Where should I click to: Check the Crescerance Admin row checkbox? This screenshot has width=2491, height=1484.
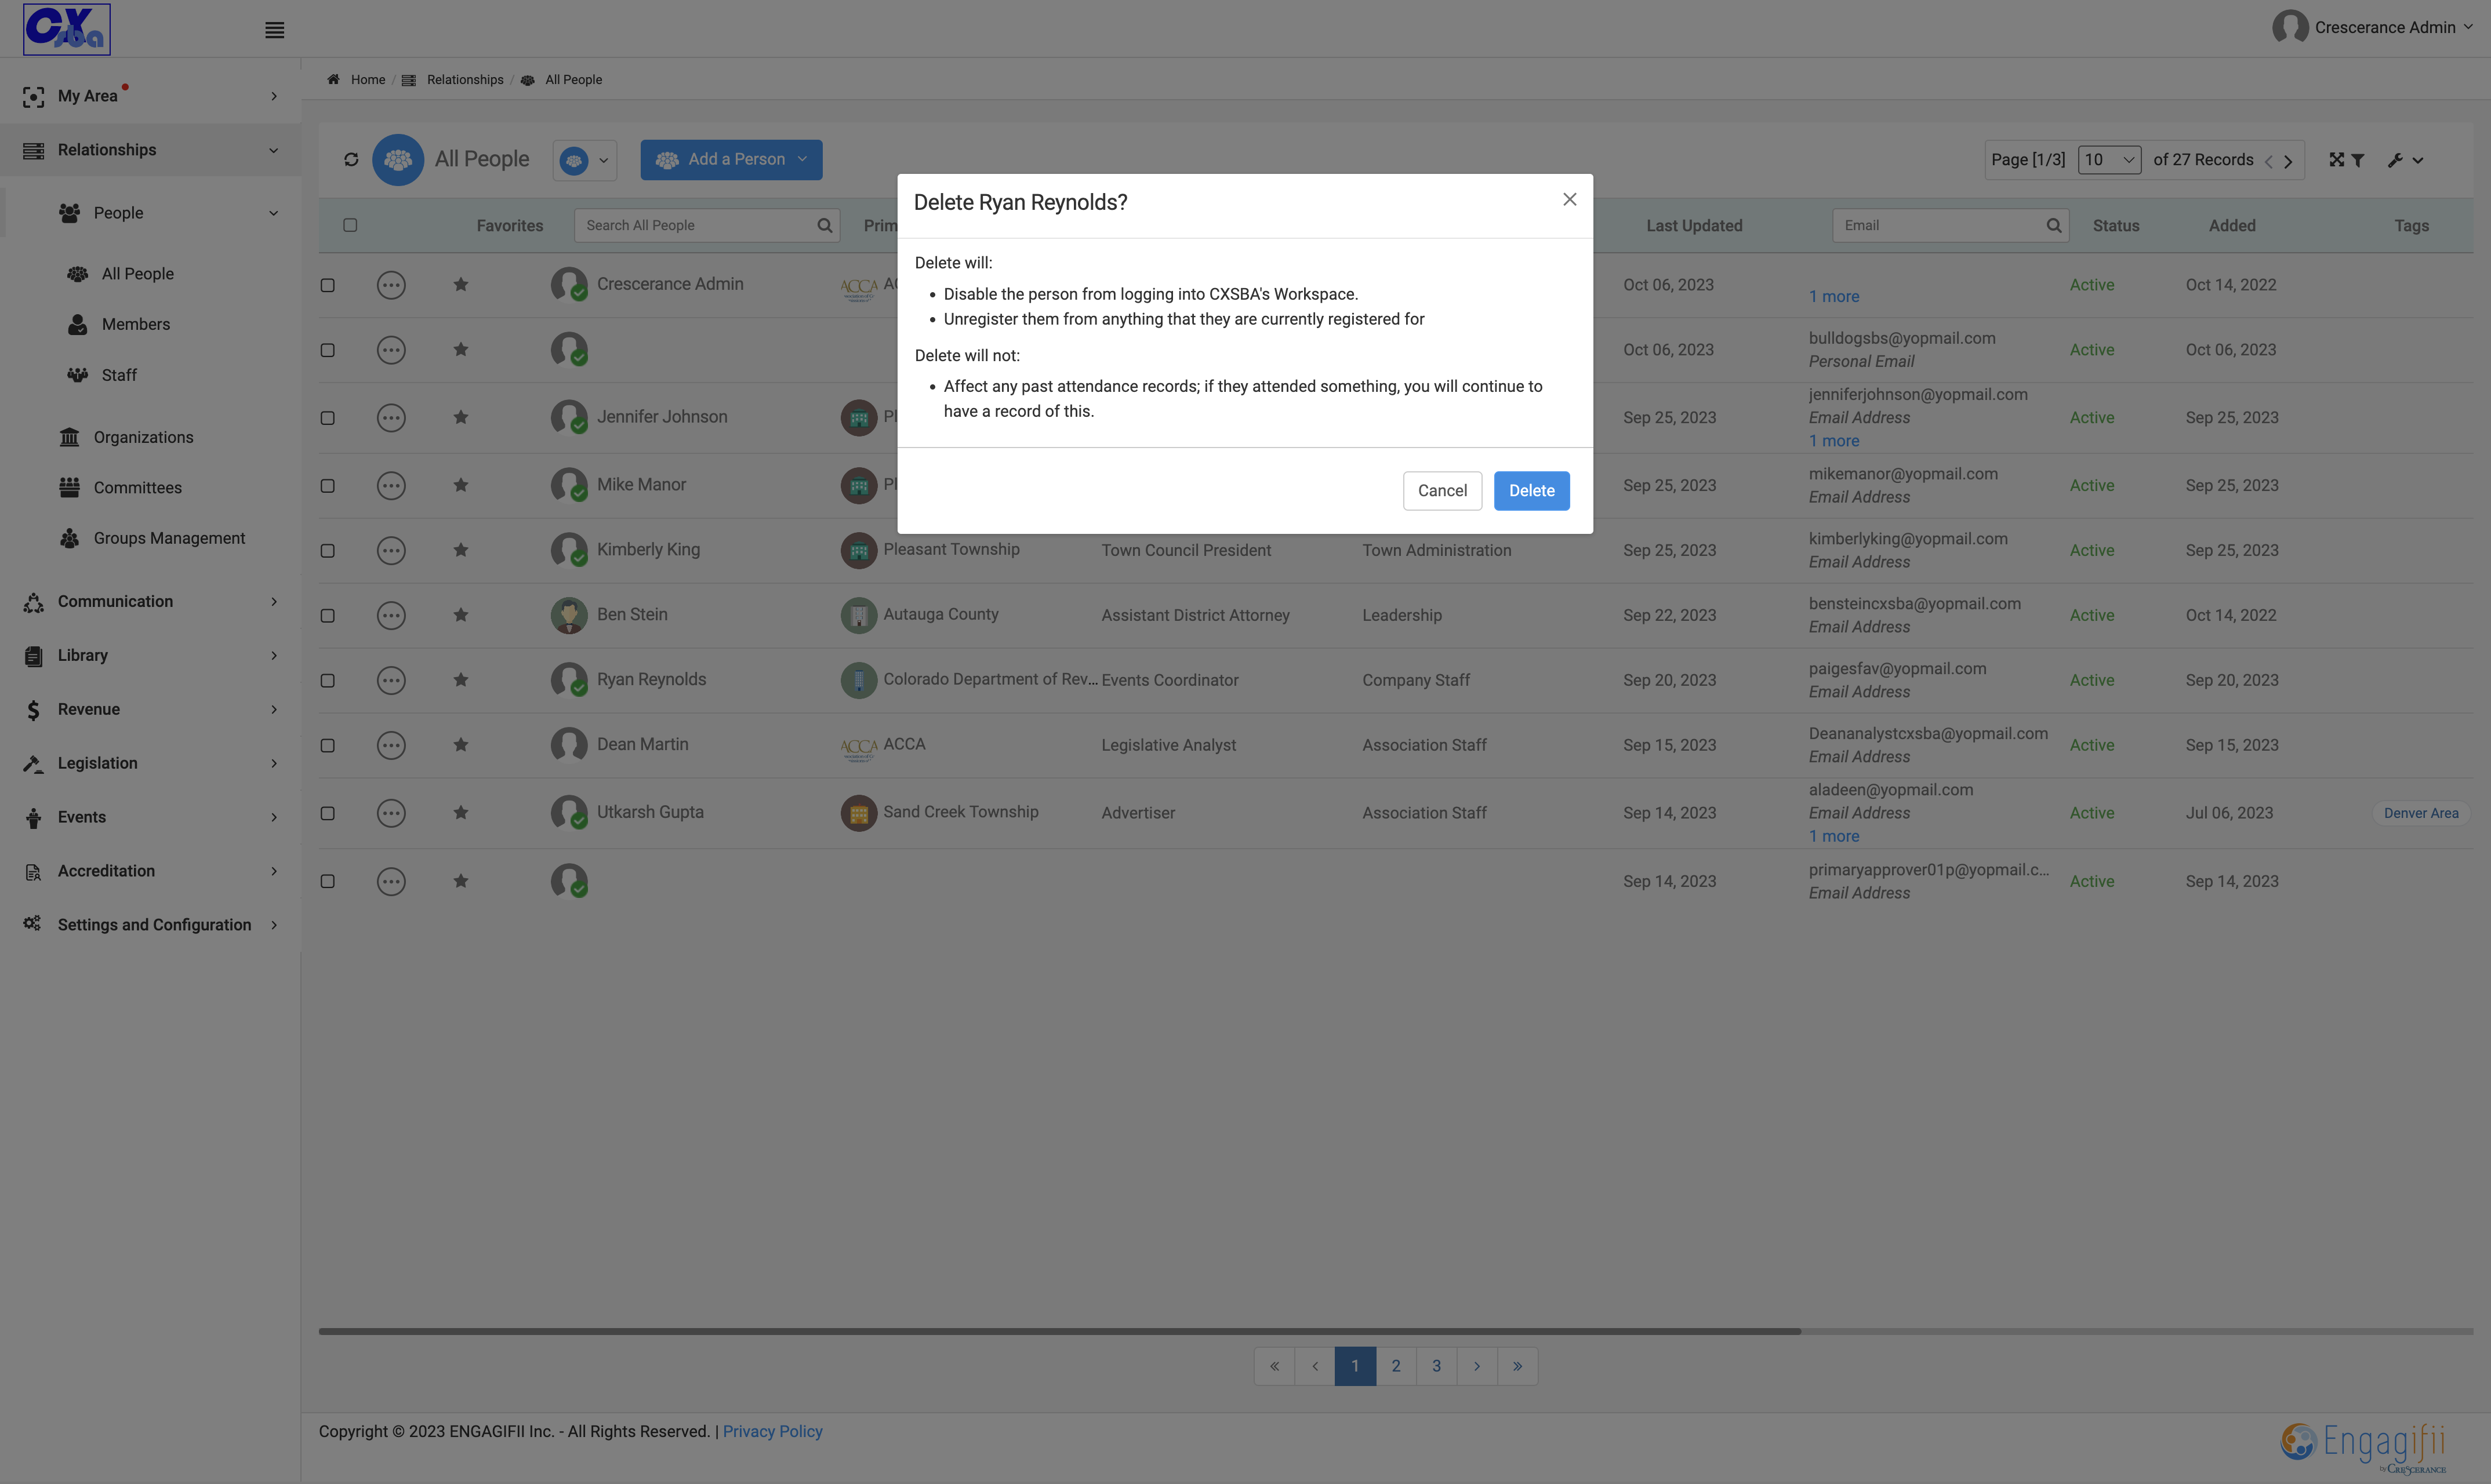tap(327, 286)
